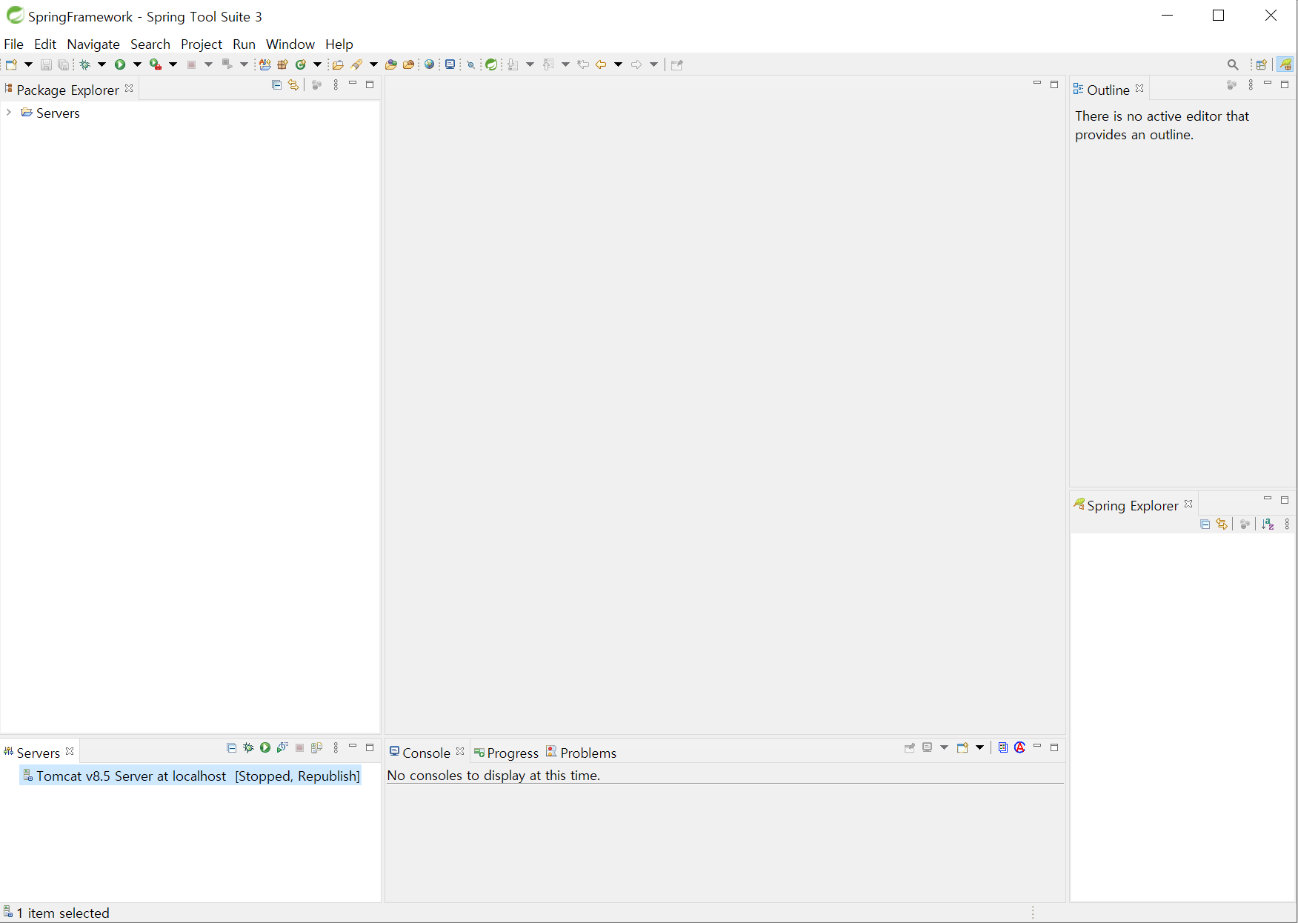Collapse all servers in the Servers view toolbar
This screenshot has height=923, width=1298.
(x=231, y=747)
